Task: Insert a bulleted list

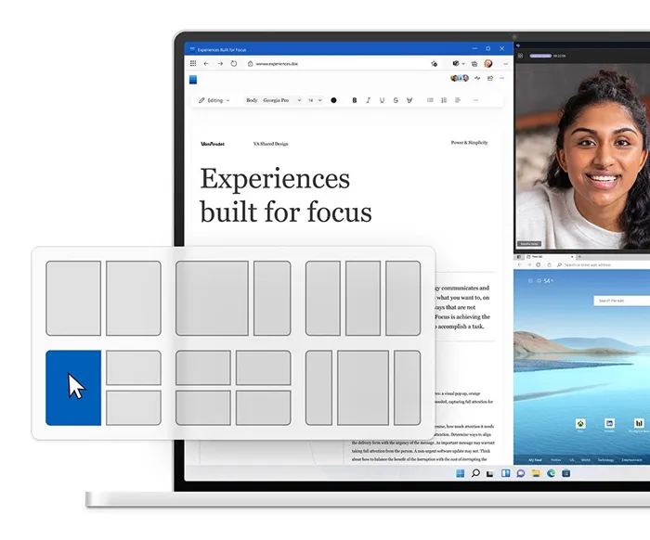Action: point(430,100)
